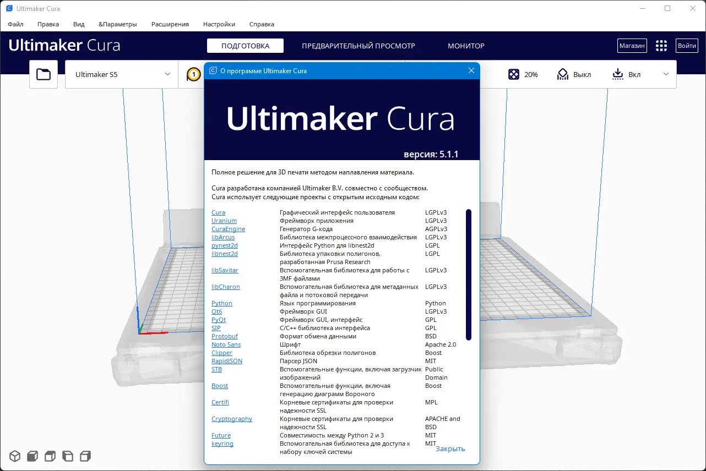Open the Noto Sans font link
The image size is (706, 471).
click(226, 344)
